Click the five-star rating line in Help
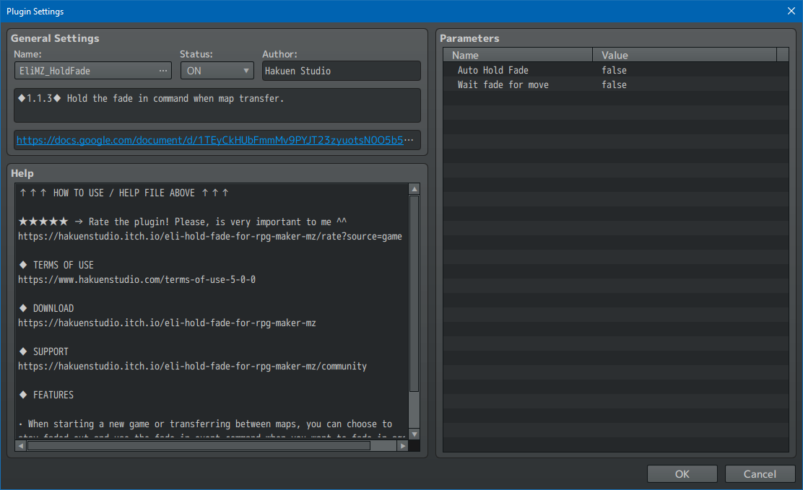The width and height of the screenshot is (803, 490). 182,222
